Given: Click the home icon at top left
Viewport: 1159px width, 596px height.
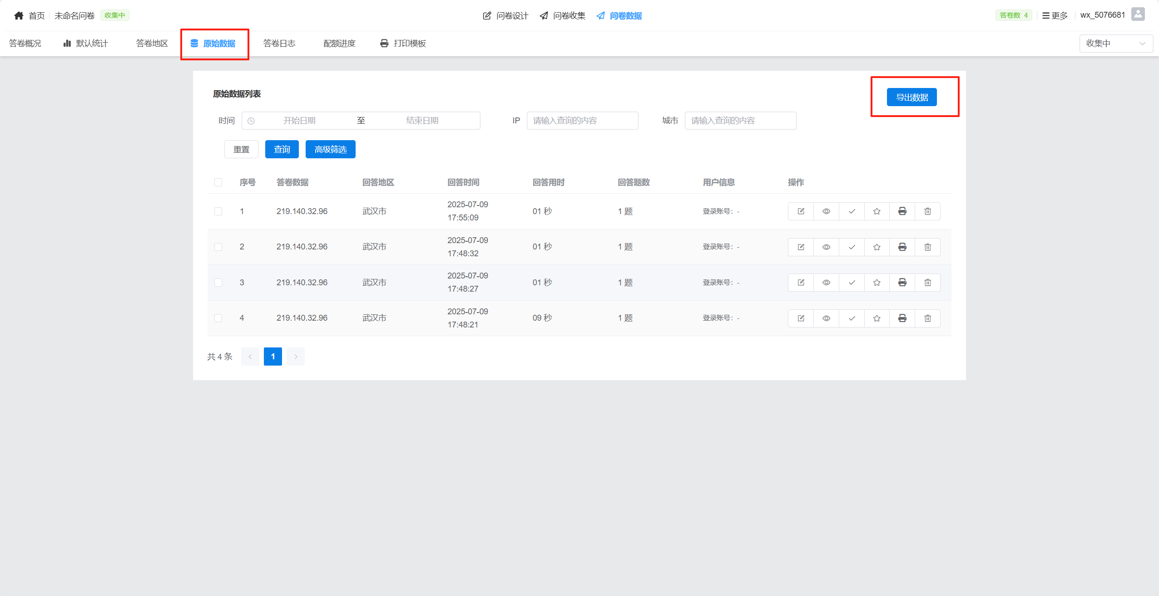Looking at the screenshot, I should coord(19,16).
